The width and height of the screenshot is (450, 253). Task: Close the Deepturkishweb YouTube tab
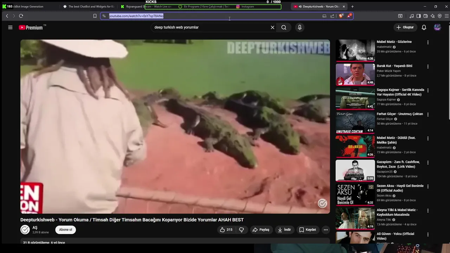(x=344, y=6)
